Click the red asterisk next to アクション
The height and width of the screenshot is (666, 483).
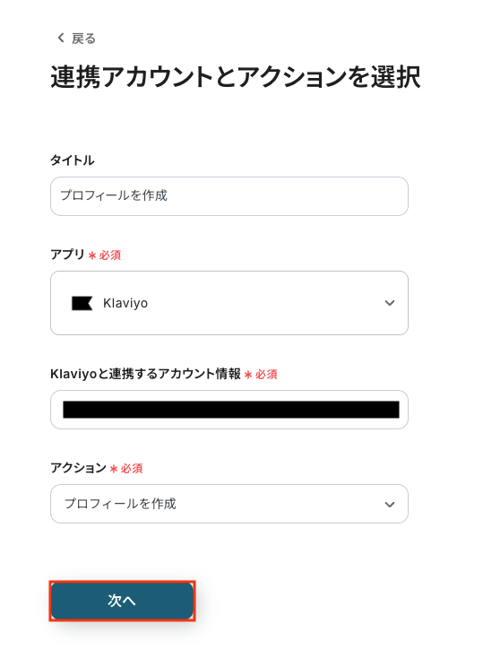[114, 469]
